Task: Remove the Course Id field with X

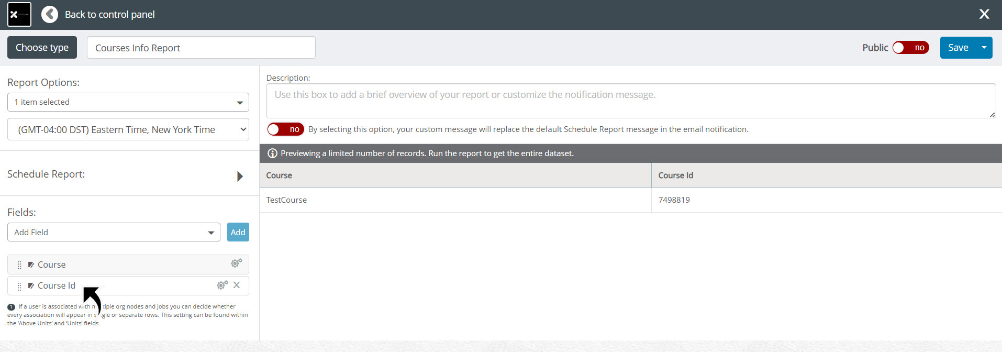Action: click(x=237, y=285)
